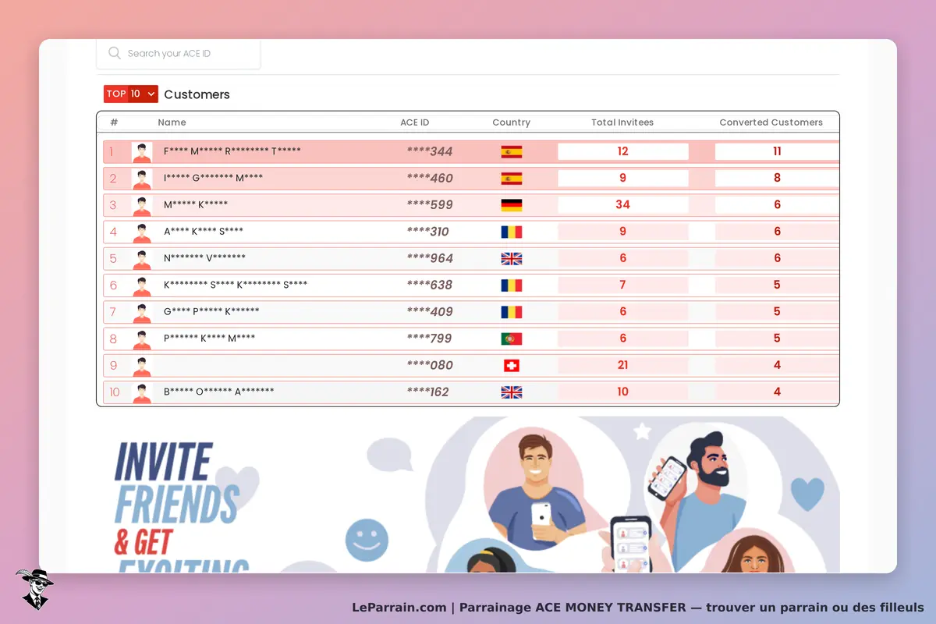936x624 pixels.
Task: Select name P****** K**** M****
Action: pyautogui.click(x=209, y=338)
